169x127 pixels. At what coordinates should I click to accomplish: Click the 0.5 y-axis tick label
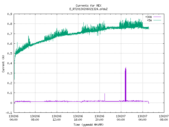tap(10, 53)
